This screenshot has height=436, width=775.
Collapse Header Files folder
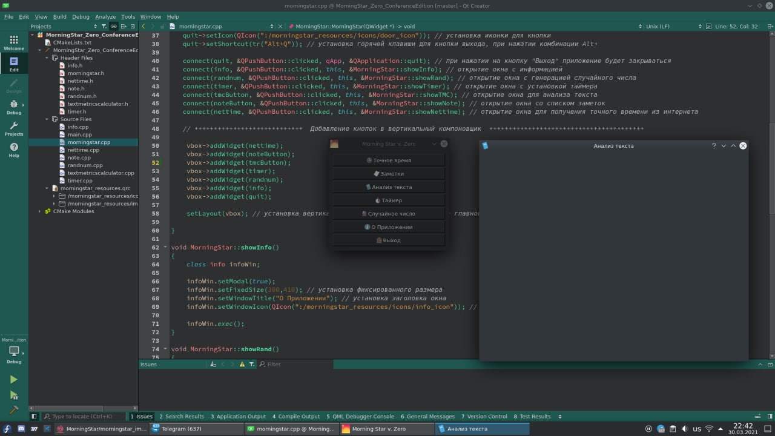[x=47, y=58]
